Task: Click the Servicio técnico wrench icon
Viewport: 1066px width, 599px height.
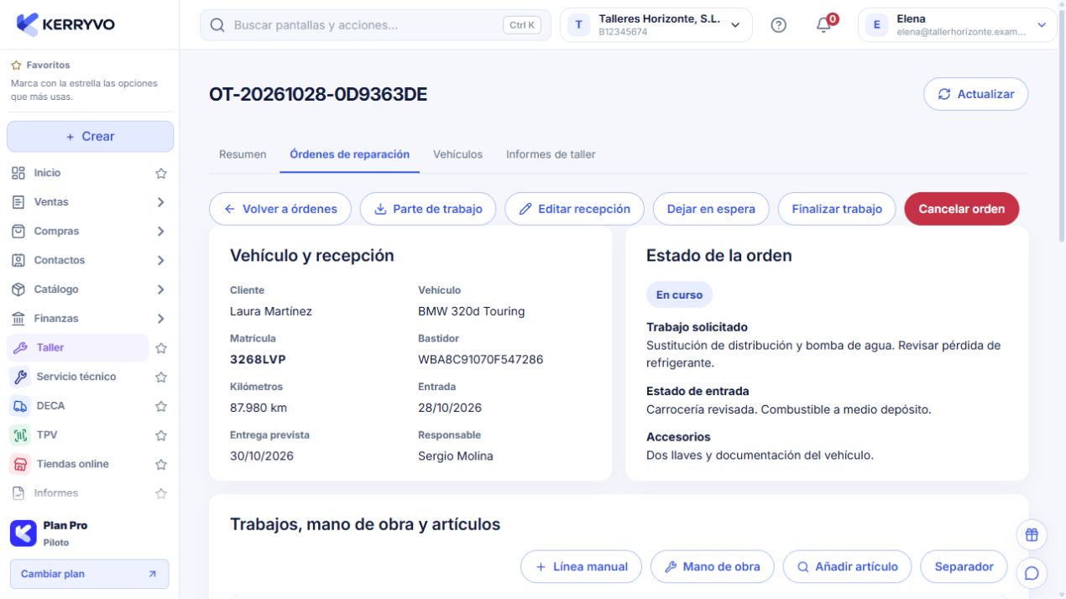Action: 21,377
